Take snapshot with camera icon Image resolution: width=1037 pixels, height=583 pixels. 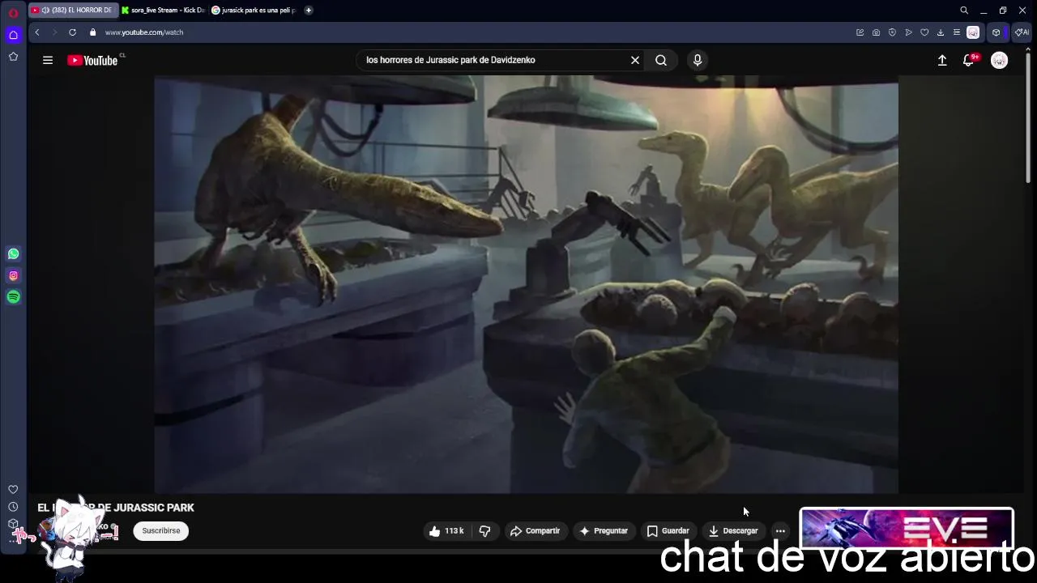(876, 32)
